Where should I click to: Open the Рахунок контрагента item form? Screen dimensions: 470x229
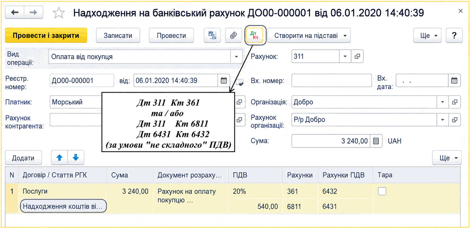point(239,119)
